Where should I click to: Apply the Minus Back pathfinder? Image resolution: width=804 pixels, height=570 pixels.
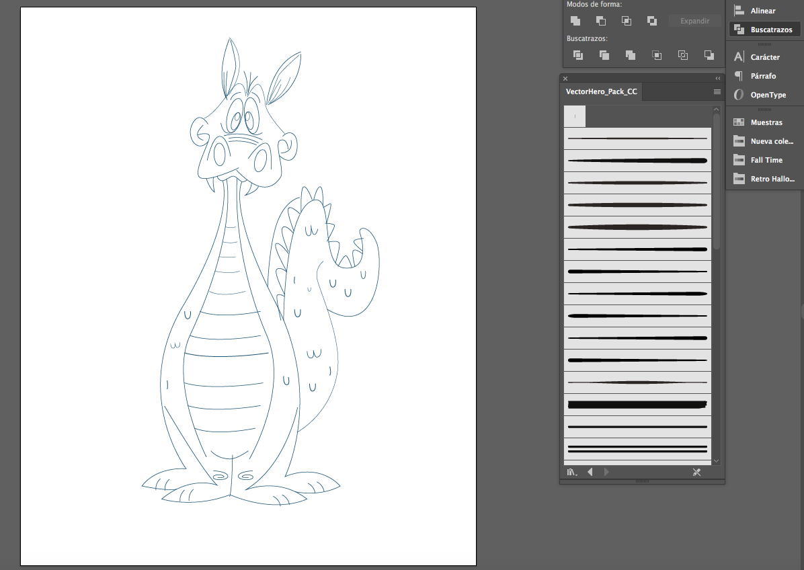click(709, 55)
